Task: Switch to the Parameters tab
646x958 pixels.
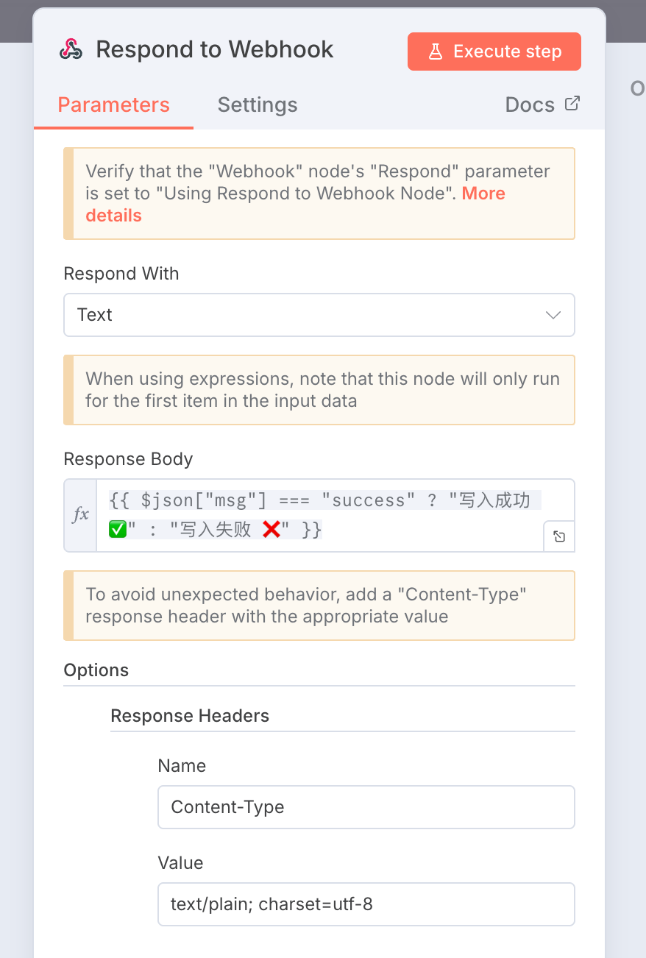Action: point(113,105)
